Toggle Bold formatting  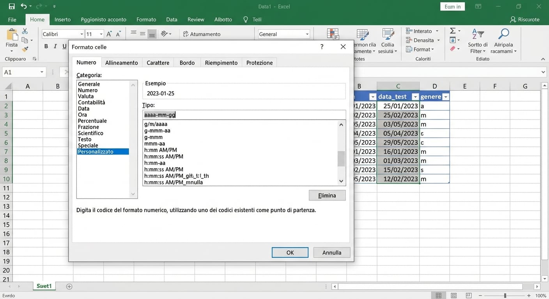click(46, 46)
